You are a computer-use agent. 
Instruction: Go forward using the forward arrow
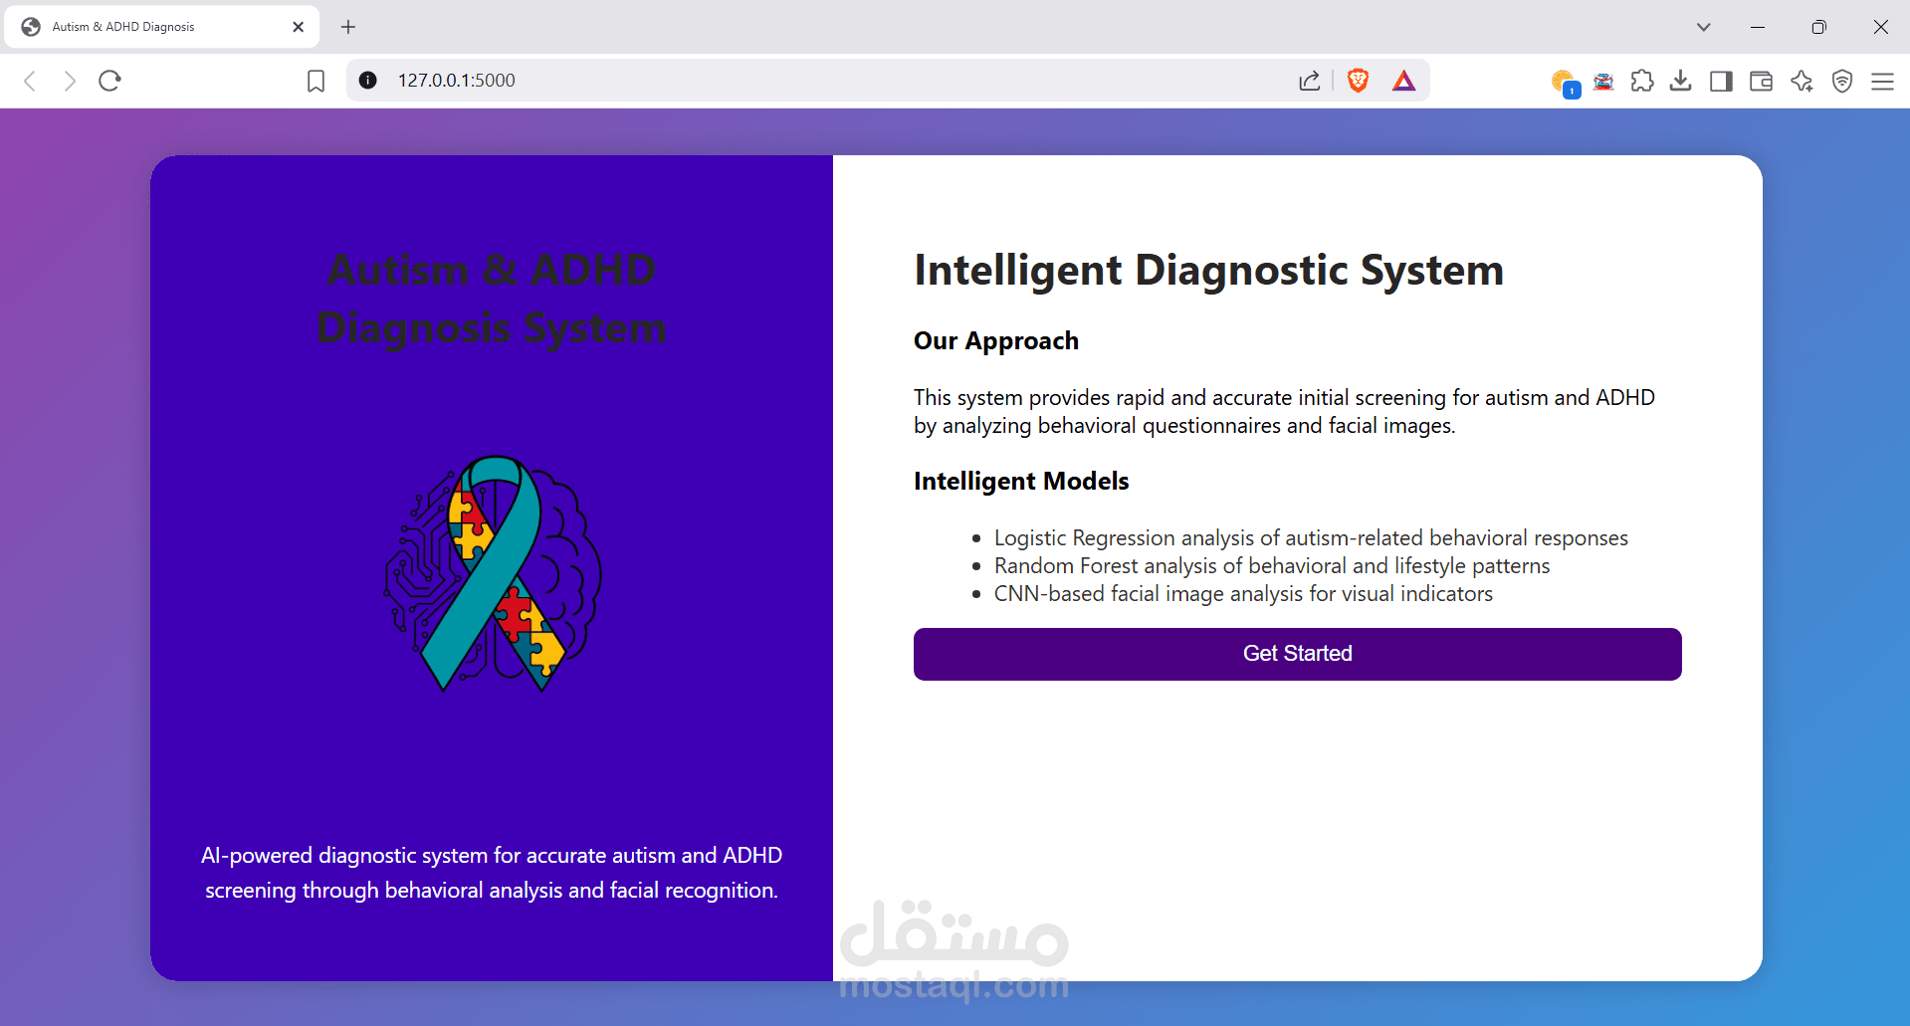tap(70, 81)
